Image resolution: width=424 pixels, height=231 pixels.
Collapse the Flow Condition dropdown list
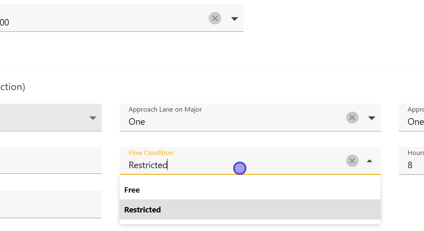pos(369,161)
